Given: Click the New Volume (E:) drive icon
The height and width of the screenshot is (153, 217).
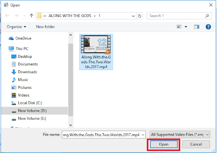Looking at the screenshot, I should (14, 119).
